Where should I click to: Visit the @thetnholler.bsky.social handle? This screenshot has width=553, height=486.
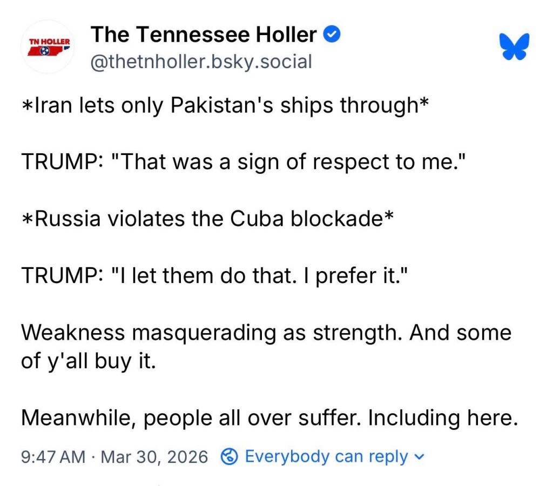coord(201,62)
